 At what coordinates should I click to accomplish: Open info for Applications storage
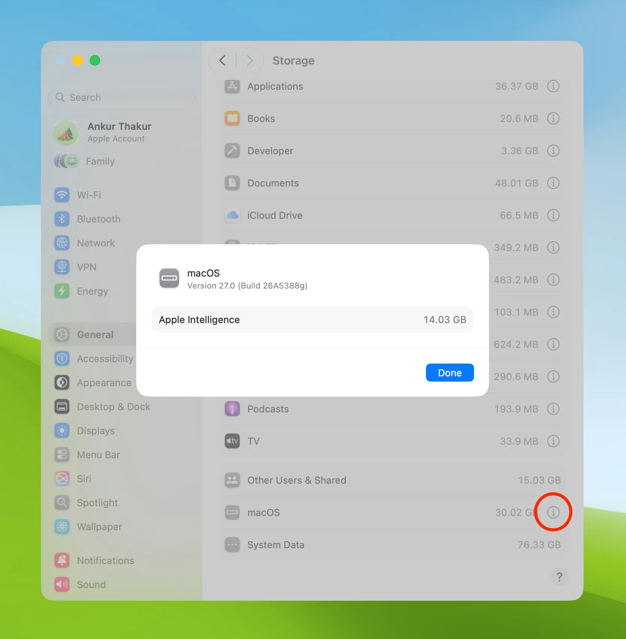[x=553, y=86]
